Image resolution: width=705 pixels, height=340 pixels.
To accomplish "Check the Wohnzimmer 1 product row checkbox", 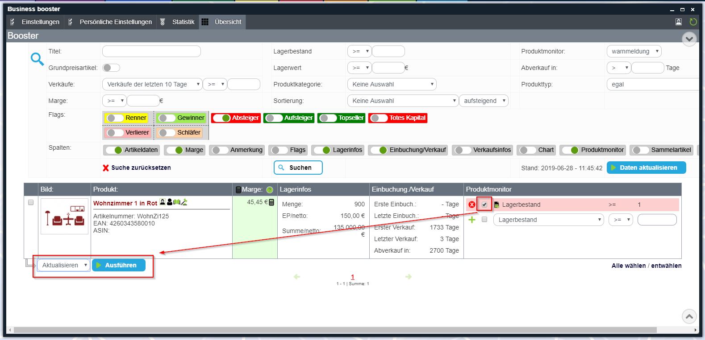I will (31, 202).
